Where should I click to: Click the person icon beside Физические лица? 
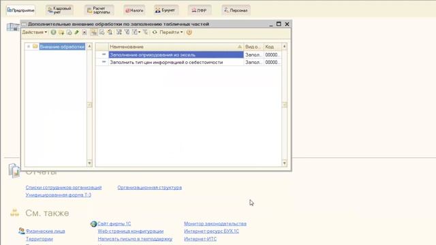coord(21,231)
